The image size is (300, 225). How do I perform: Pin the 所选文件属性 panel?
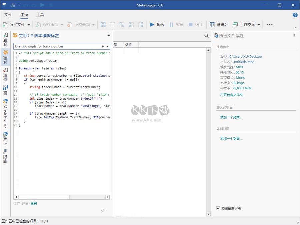(294, 36)
